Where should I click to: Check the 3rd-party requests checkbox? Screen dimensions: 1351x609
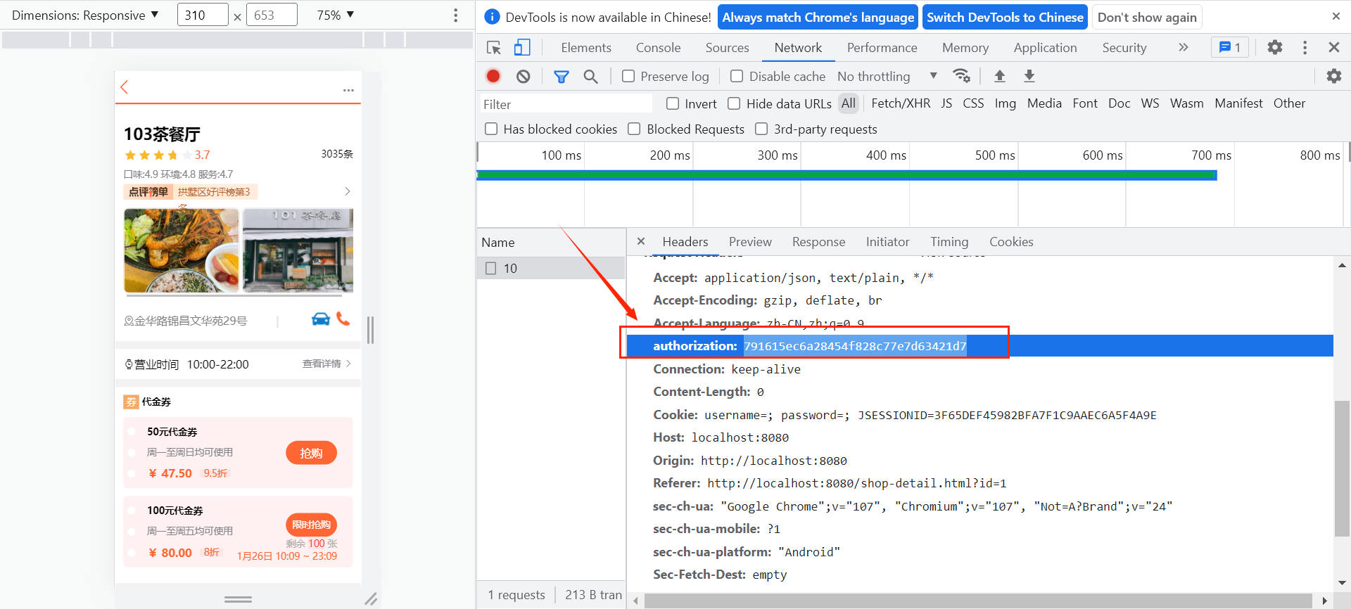(x=761, y=129)
